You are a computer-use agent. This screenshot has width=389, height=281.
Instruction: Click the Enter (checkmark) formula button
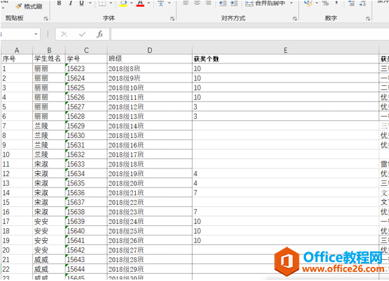82,34
